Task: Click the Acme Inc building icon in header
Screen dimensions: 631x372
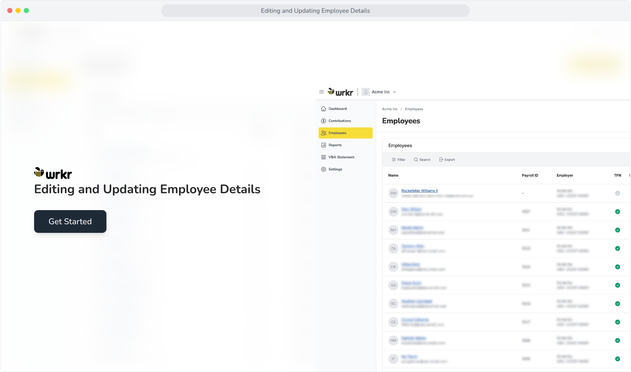Action: point(365,92)
